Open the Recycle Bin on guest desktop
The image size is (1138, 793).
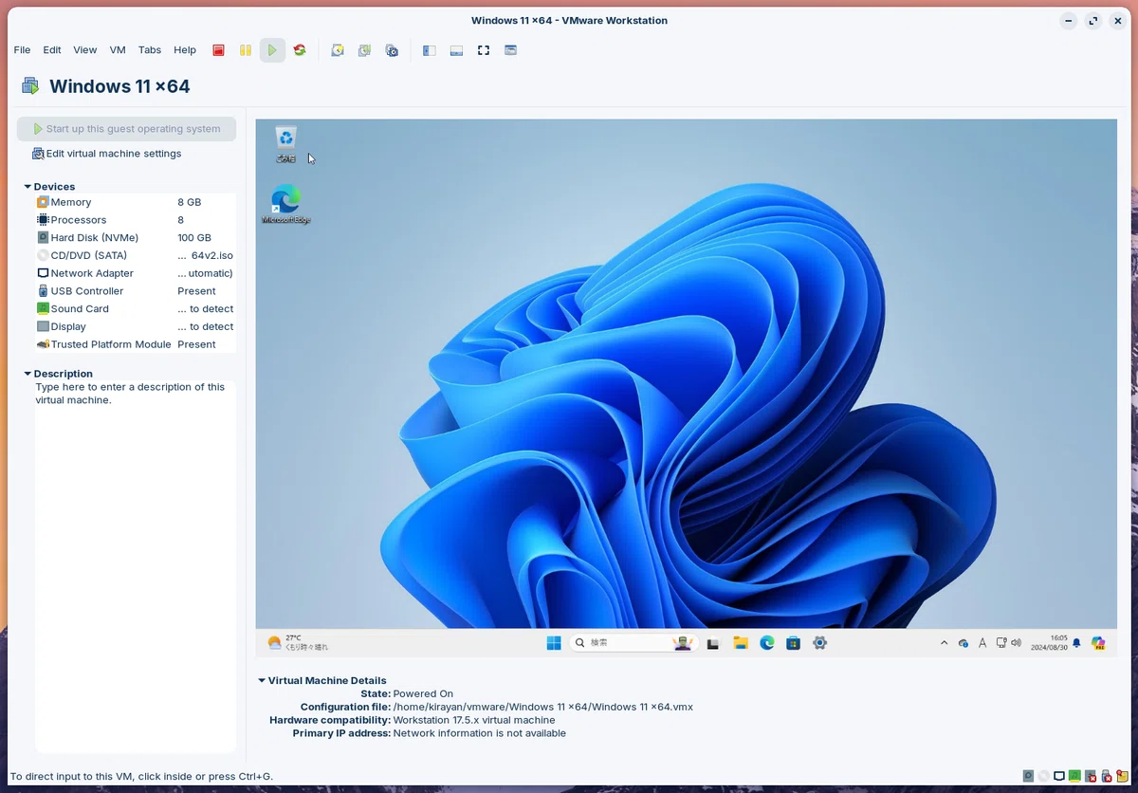pos(286,144)
